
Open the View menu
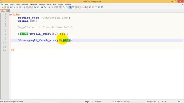18,5
